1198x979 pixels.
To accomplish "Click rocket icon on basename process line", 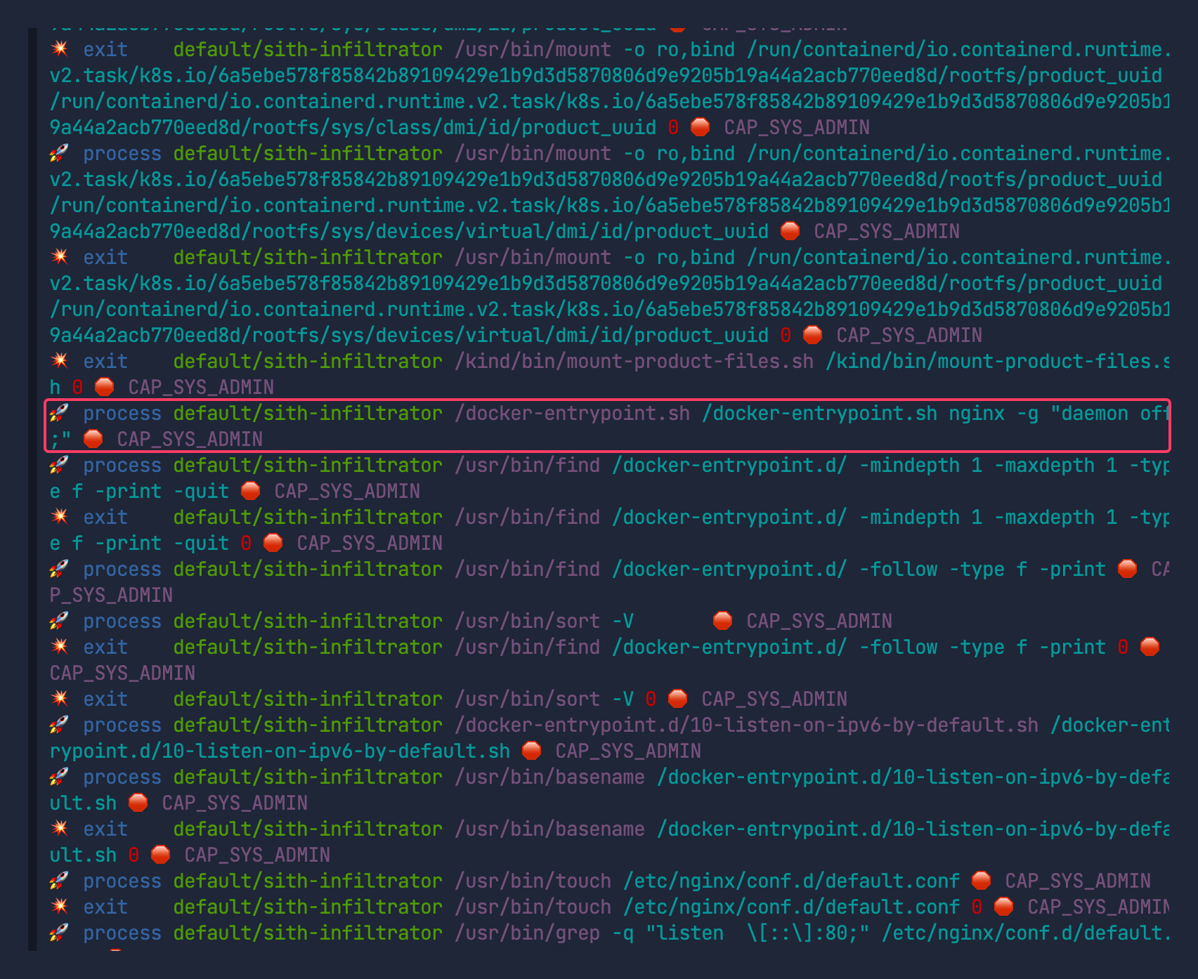I will [59, 777].
